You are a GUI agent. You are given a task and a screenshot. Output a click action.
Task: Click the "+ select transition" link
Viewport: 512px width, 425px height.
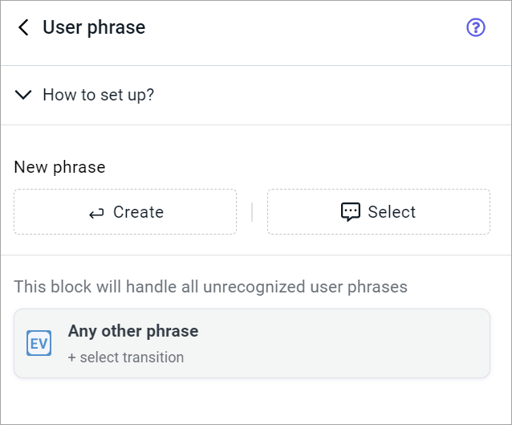click(126, 358)
